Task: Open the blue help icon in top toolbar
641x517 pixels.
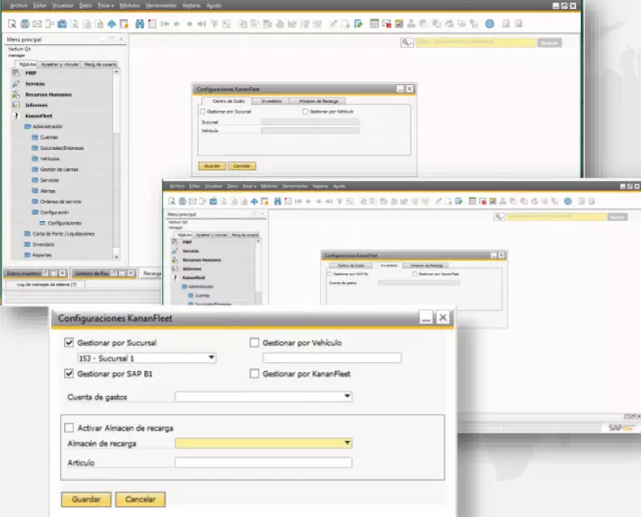Action: (x=488, y=23)
